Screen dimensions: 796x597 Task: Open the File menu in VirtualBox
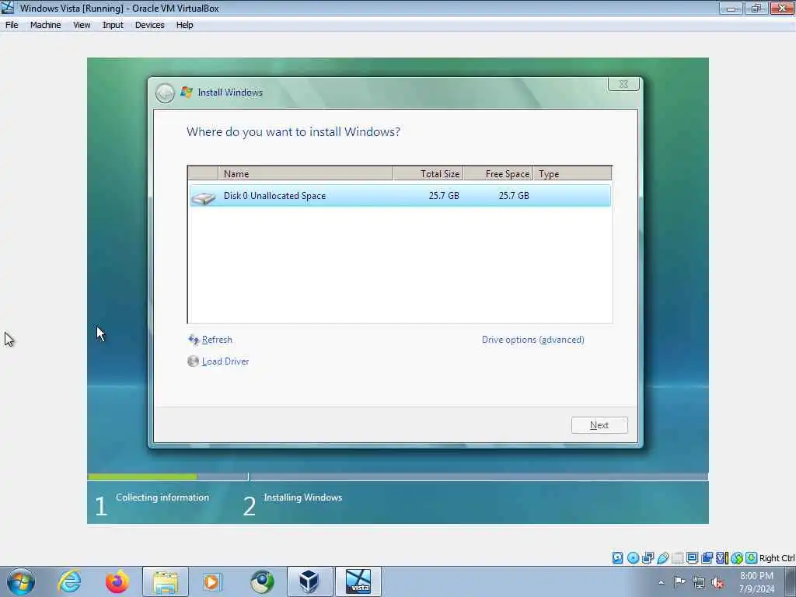(12, 25)
